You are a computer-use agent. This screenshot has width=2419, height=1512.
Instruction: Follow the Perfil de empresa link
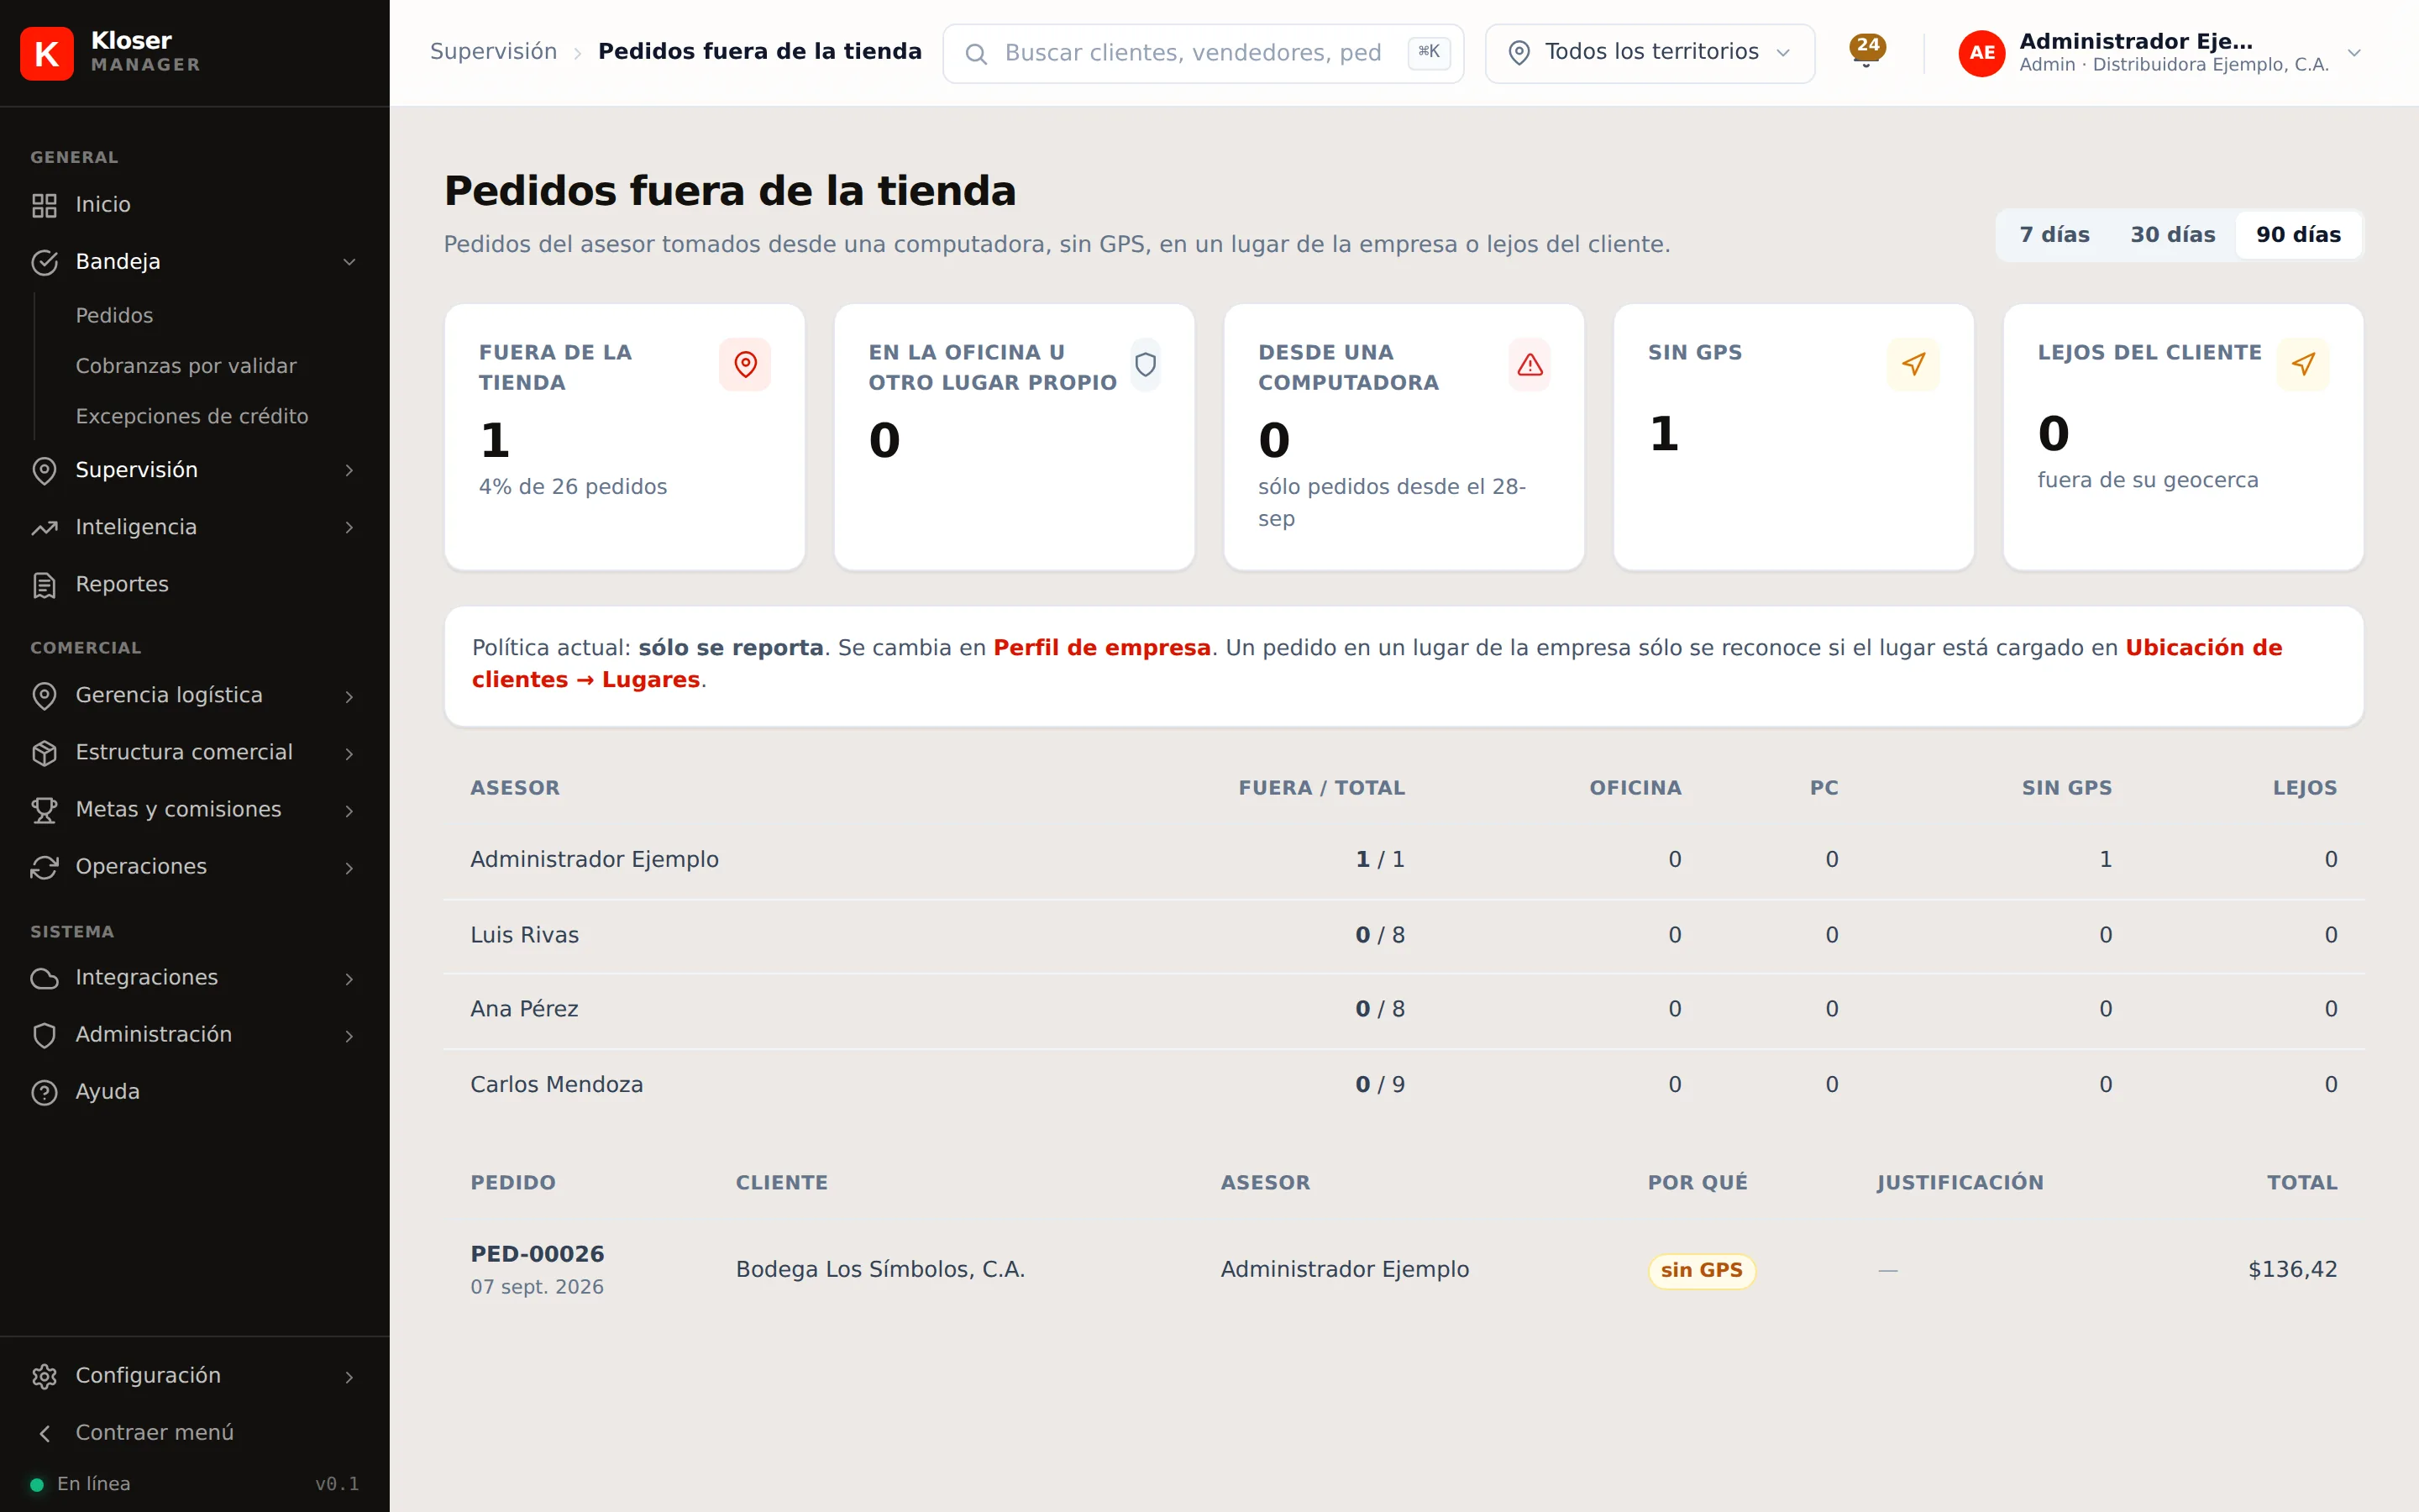[1101, 648]
